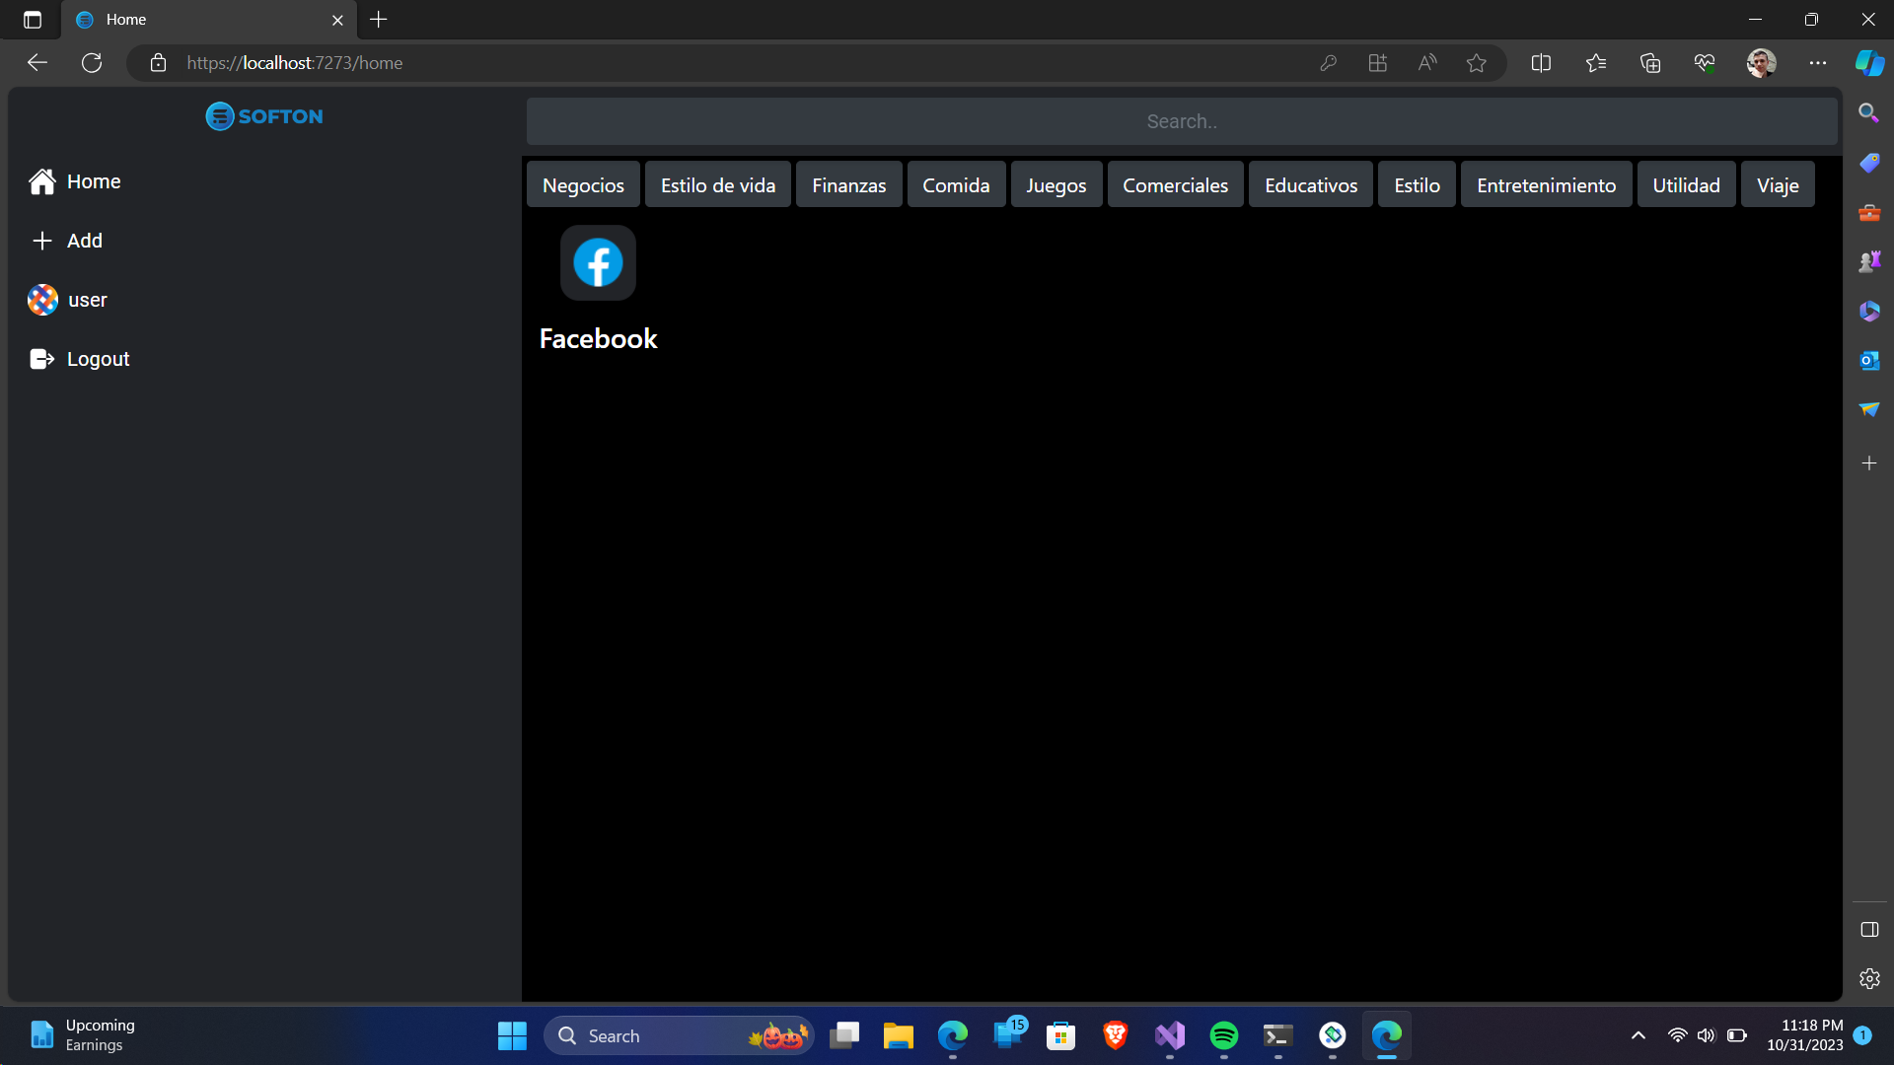Open Spotify from the taskbar
Screen dimensions: 1894x1065
[x=1223, y=1035]
